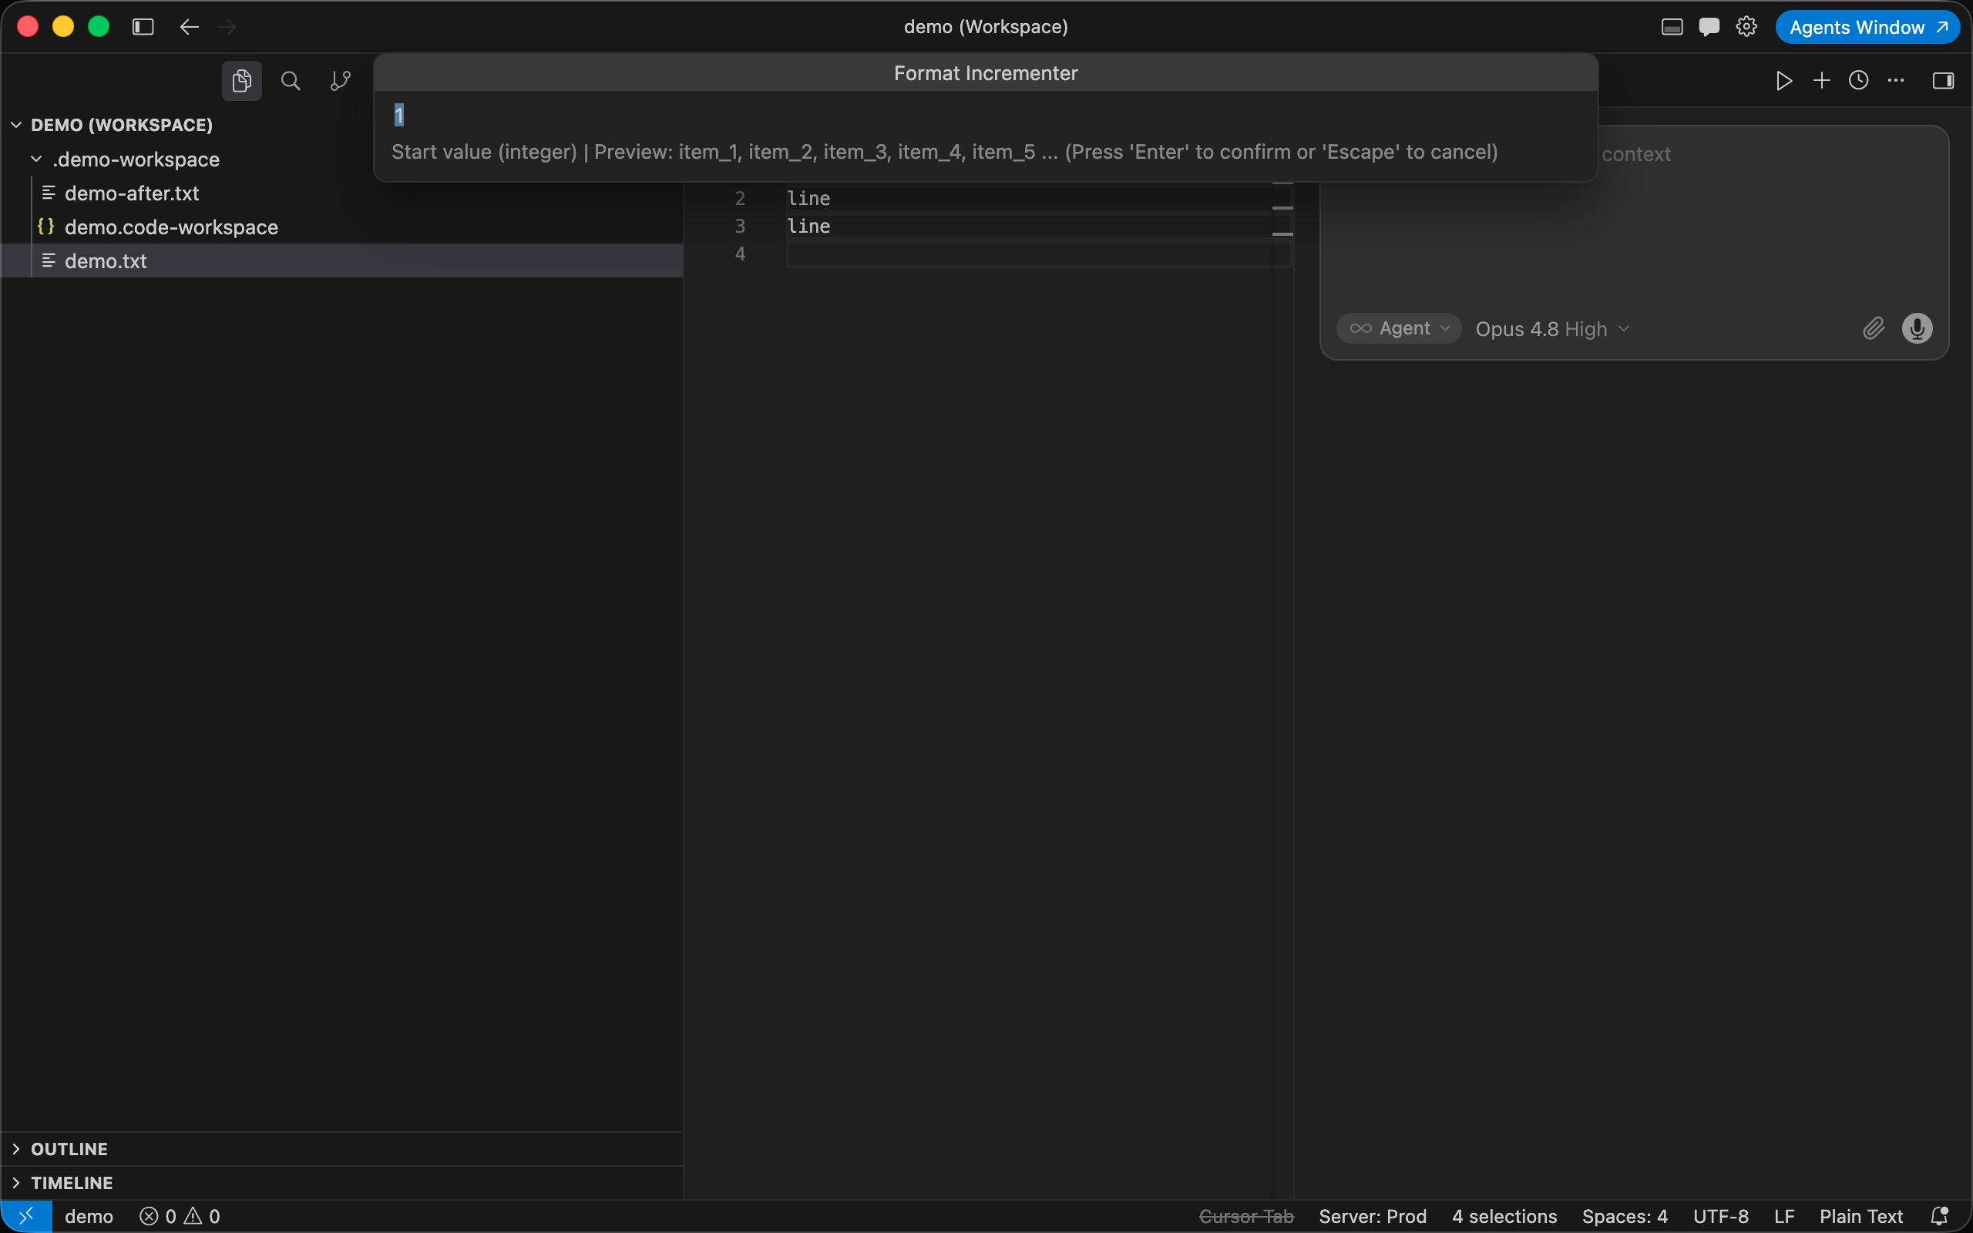Viewport: 1973px width, 1233px height.
Task: Change the LF line ending setting
Action: click(1785, 1216)
